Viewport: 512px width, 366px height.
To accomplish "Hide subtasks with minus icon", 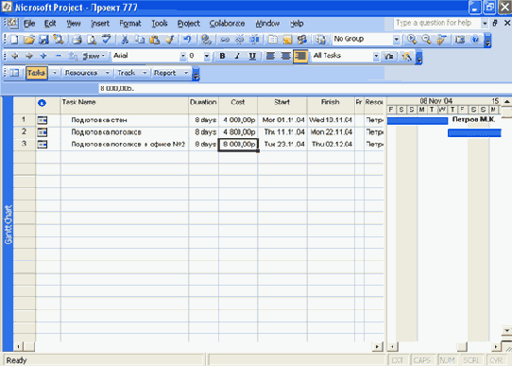I will tap(59, 56).
